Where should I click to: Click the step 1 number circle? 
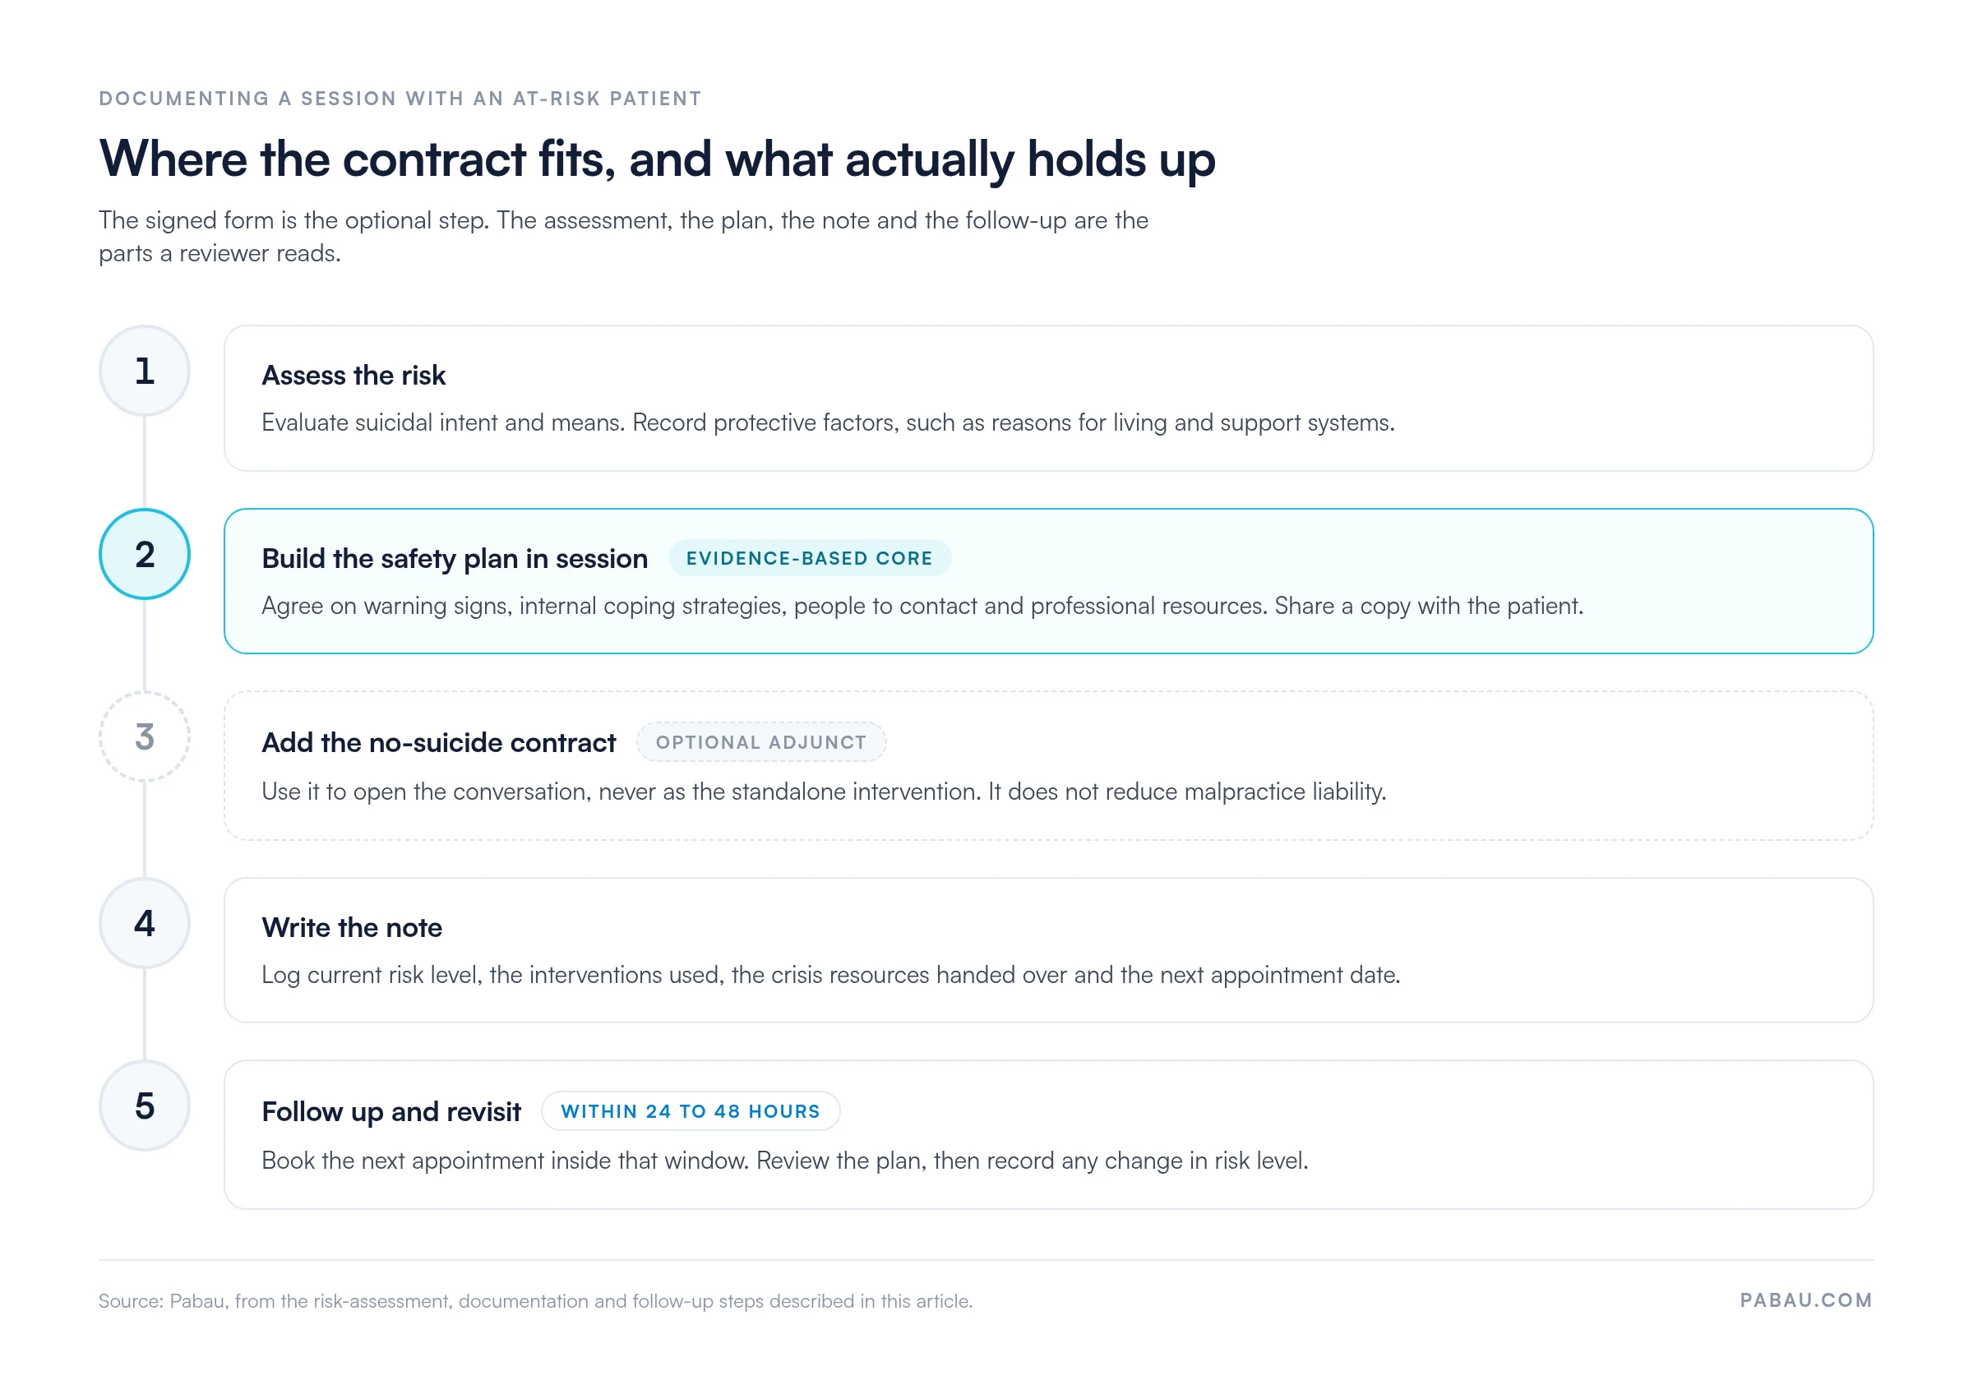click(x=145, y=371)
